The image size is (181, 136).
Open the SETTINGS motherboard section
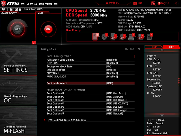[18, 60]
